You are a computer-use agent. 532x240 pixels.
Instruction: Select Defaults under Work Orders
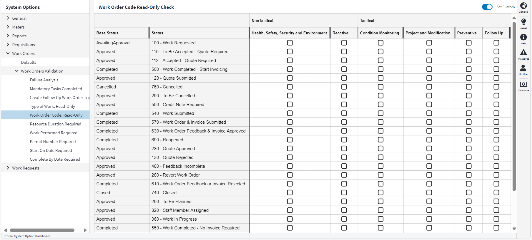29,62
